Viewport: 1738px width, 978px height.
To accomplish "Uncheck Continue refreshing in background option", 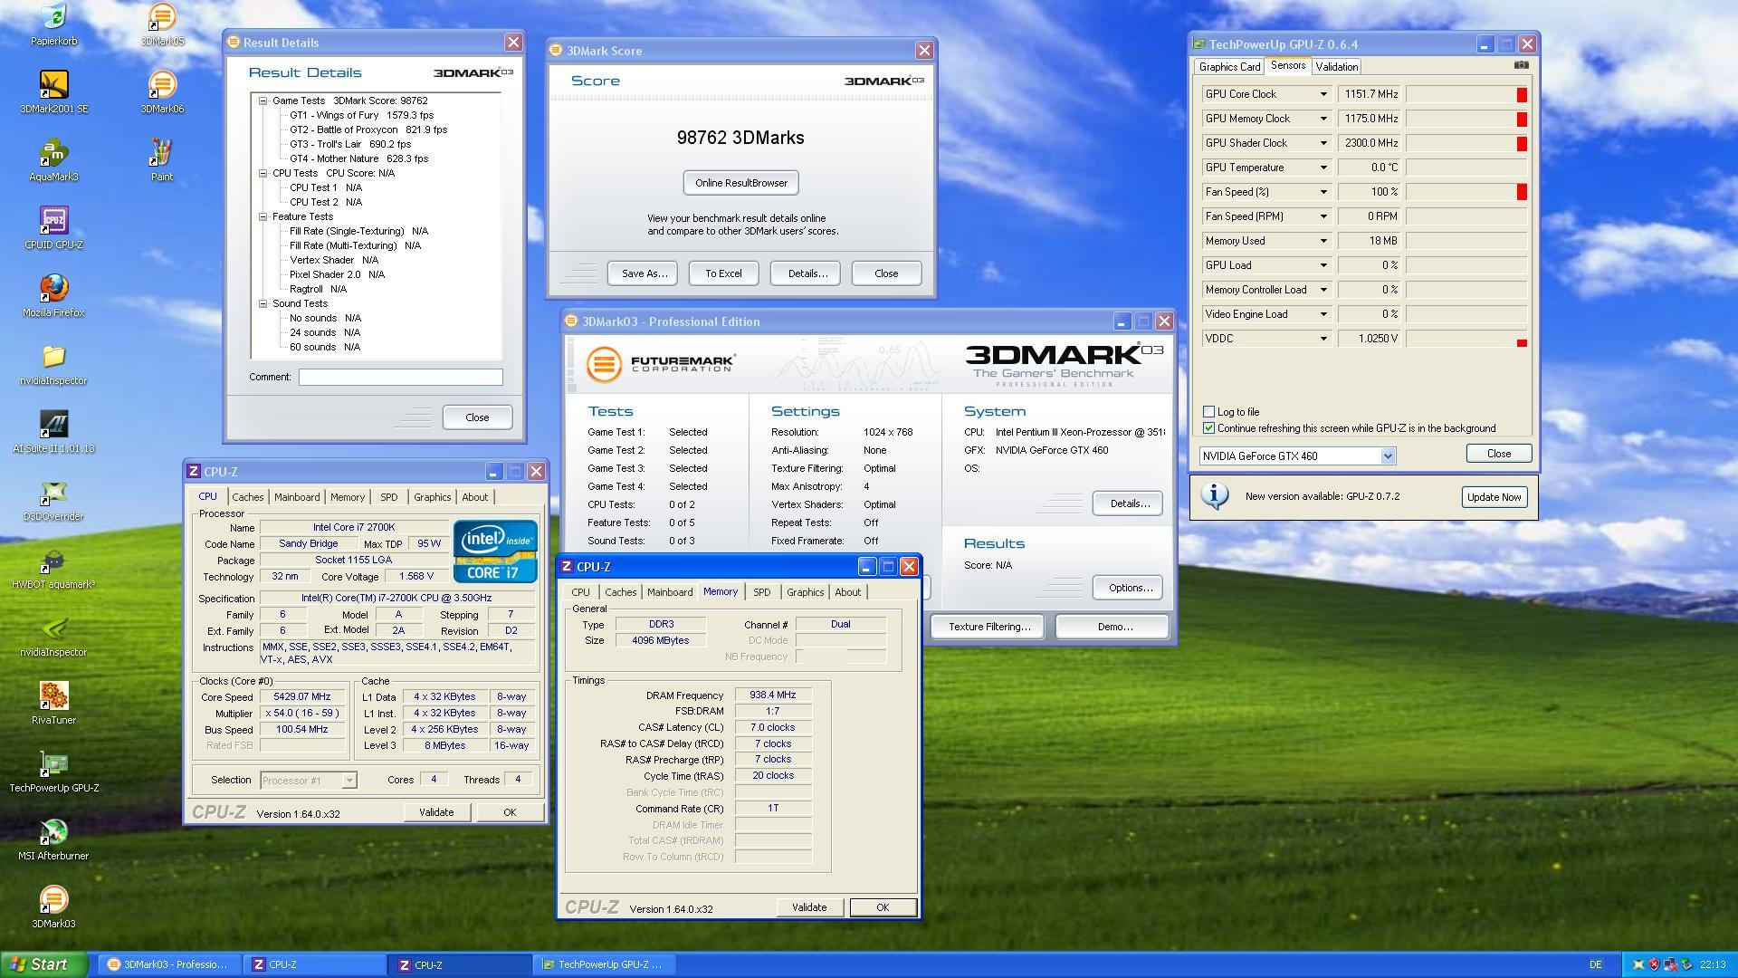I will pyautogui.click(x=1208, y=428).
